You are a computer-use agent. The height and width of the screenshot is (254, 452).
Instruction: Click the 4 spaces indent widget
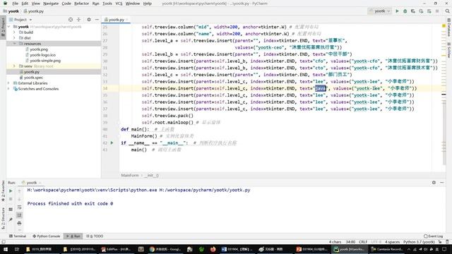(x=393, y=242)
